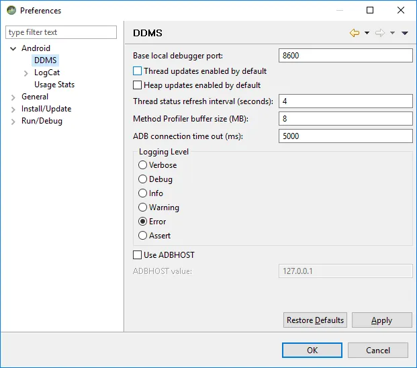This screenshot has width=417, height=368.
Task: Check the Use ADBHOST checkbox
Action: [137, 255]
